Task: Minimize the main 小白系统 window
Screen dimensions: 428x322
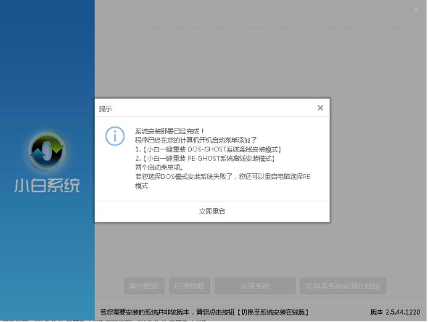Action: 400,10
